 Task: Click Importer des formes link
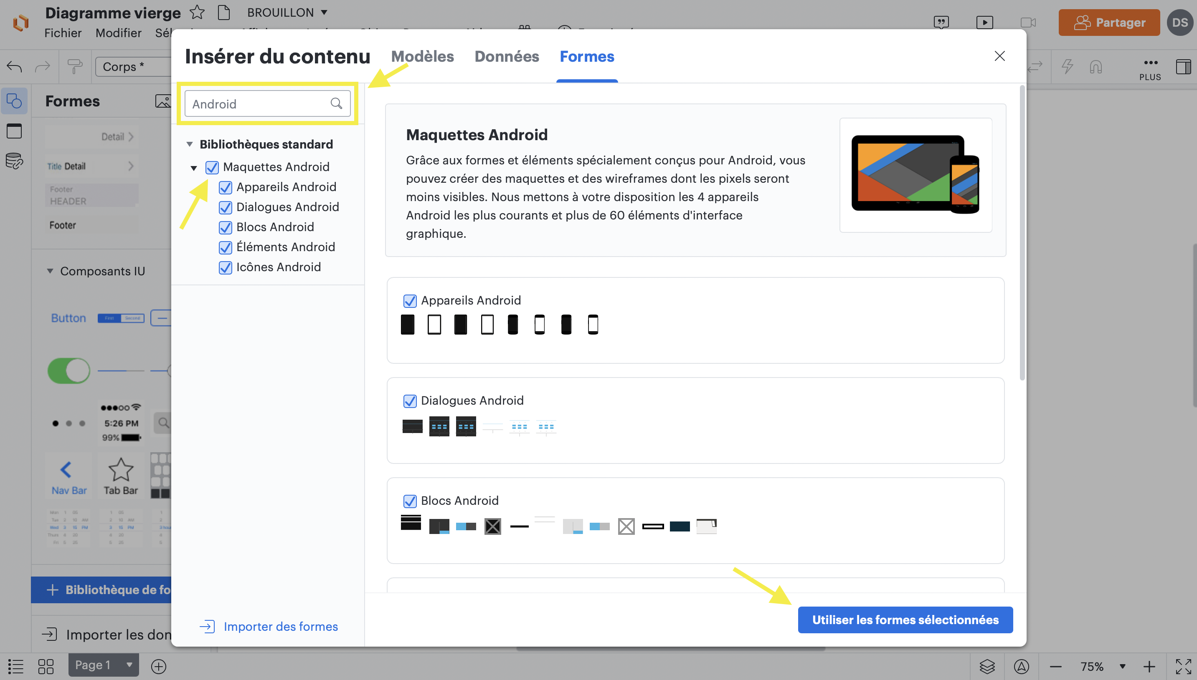pyautogui.click(x=269, y=626)
